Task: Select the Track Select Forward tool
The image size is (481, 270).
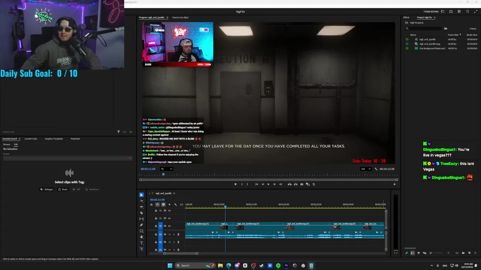Action: coord(142,201)
